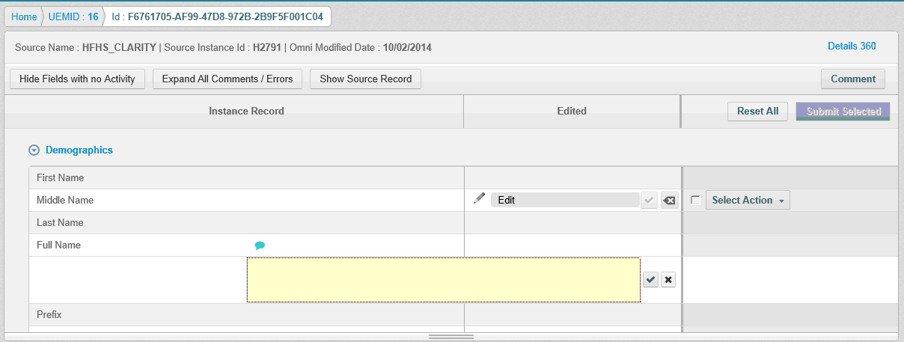Open the Full Name comment bubble

pos(260,245)
